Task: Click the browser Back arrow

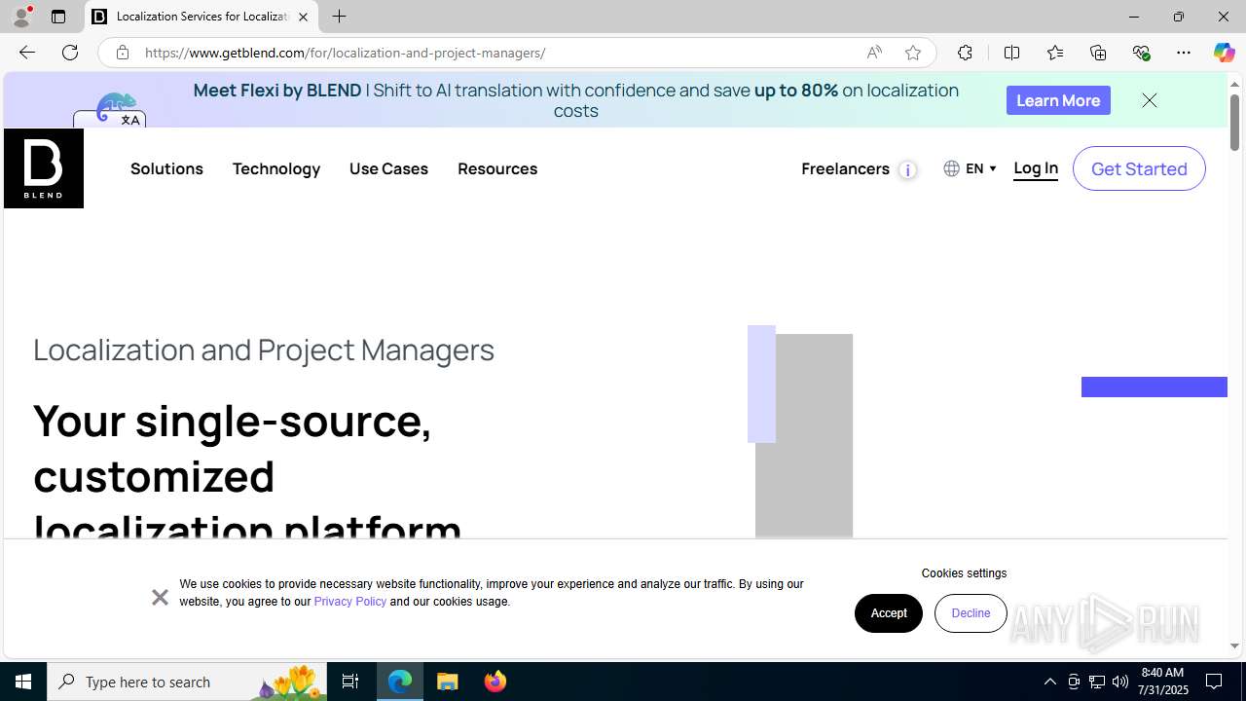Action: point(26,53)
